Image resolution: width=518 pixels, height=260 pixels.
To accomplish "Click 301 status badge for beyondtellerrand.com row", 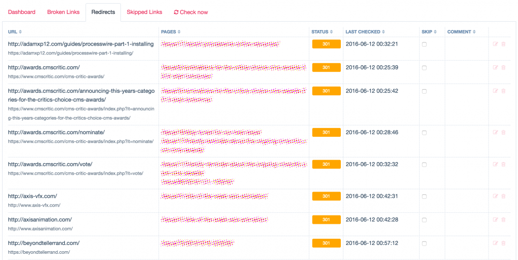I will 326,243.
